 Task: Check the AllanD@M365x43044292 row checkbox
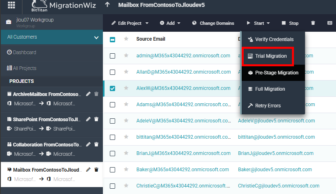(x=113, y=72)
